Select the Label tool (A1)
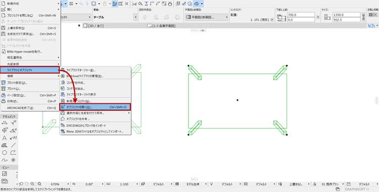The height and width of the screenshot is (192, 379). point(13,138)
